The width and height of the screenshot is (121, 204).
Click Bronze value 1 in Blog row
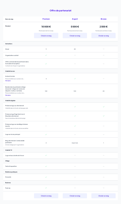tap(103, 143)
